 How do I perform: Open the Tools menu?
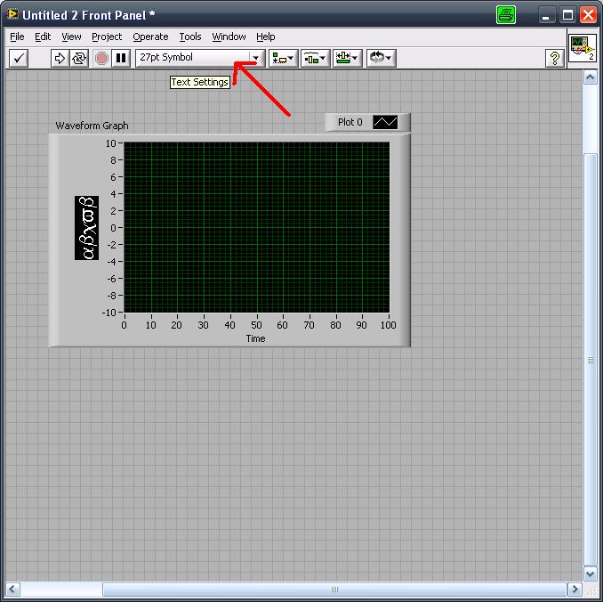[190, 37]
